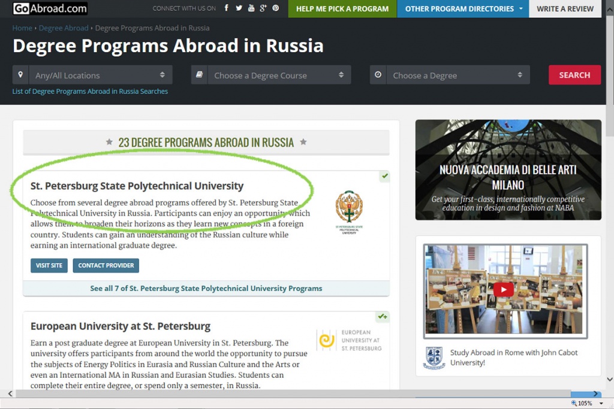
Task: Click the GoAbroad.com logo
Action: coord(50,8)
